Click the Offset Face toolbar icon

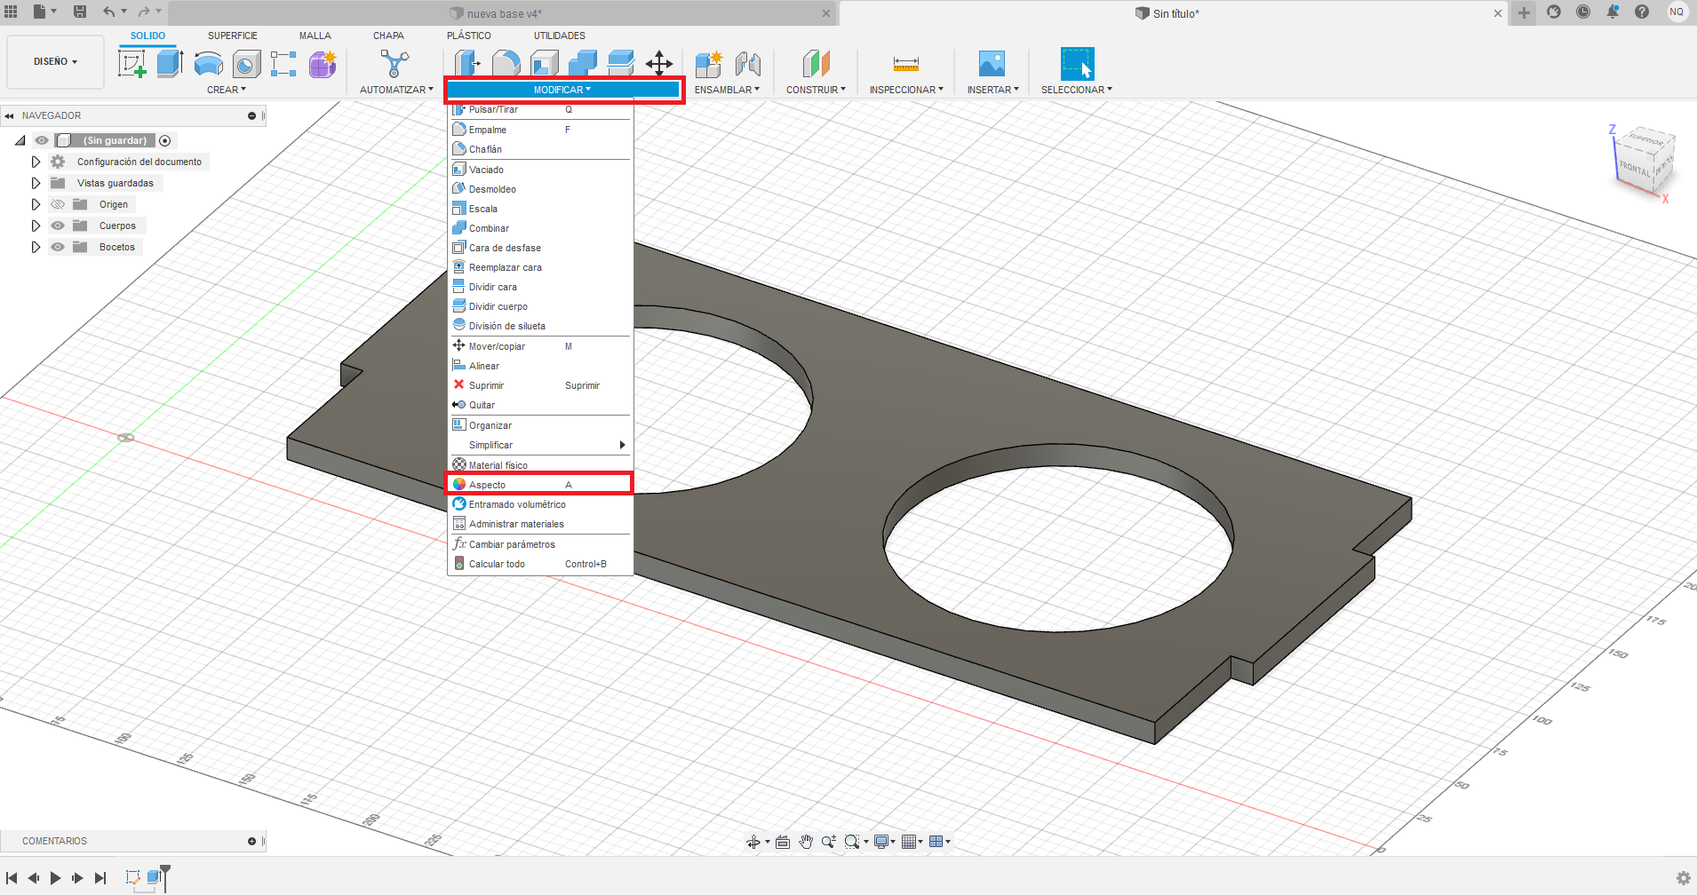pyautogui.click(x=621, y=64)
